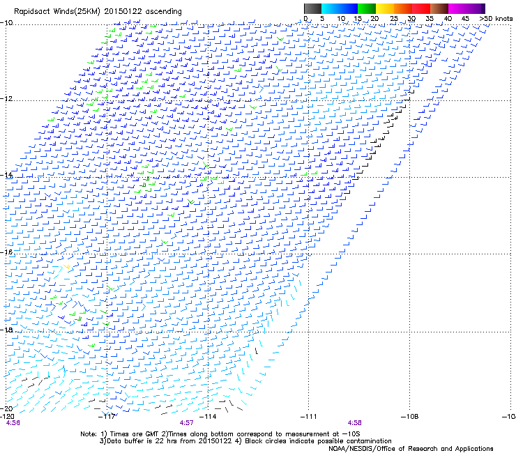The height and width of the screenshot is (453, 516).
Task: Select the '-18' latitude axis label
Action: 6,330
